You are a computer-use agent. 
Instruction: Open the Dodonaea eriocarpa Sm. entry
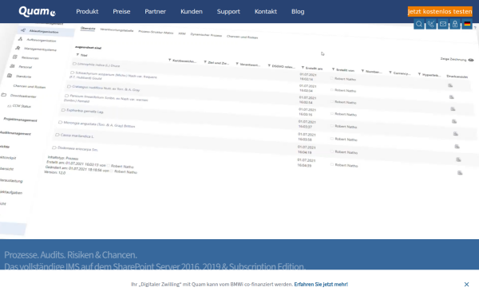tap(78, 148)
